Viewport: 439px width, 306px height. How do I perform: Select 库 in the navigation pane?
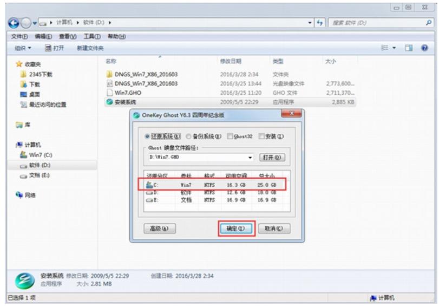pos(23,125)
